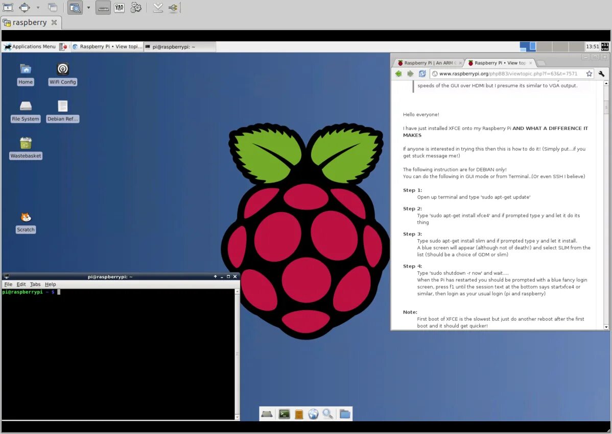The image size is (612, 434).
Task: Open the Applications Menu in the XFCE panel
Action: coord(30,47)
